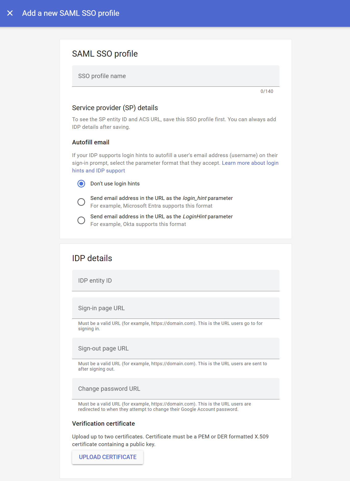
Task: Click the Okta example text
Action: [x=138, y=224]
